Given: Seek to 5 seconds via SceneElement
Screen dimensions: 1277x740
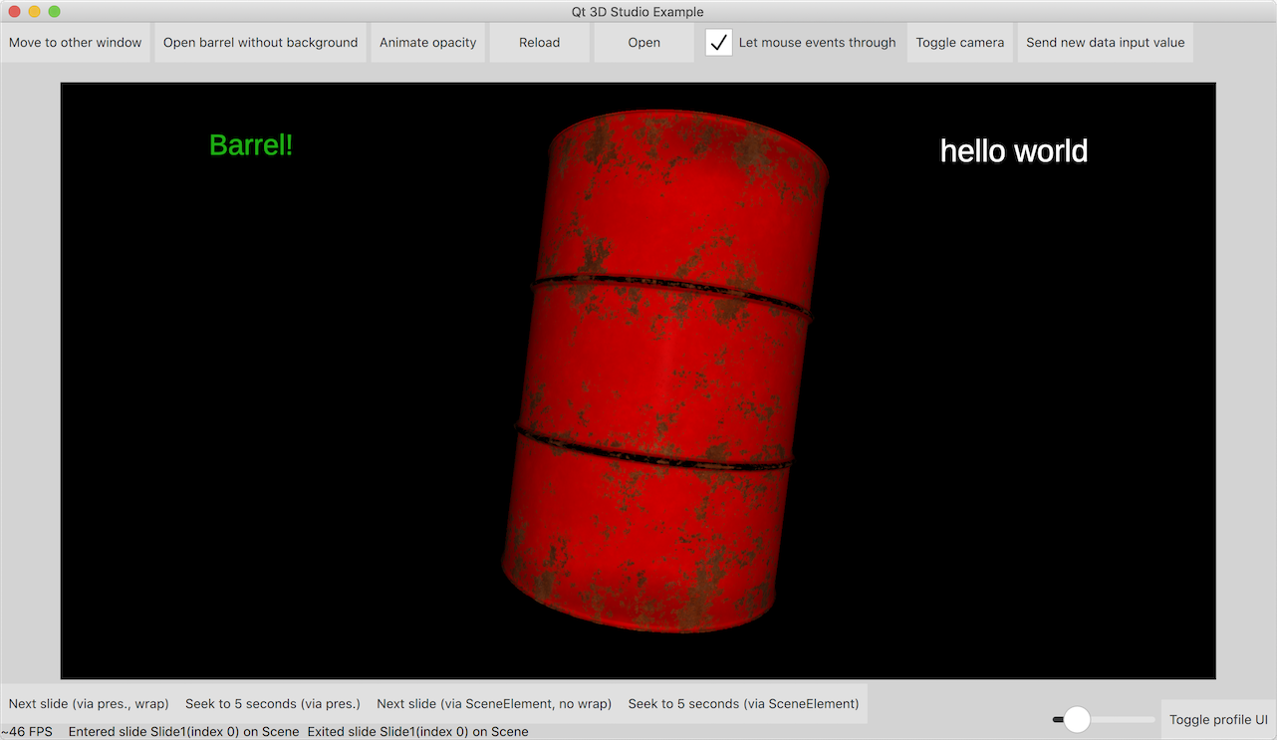Looking at the screenshot, I should [743, 703].
